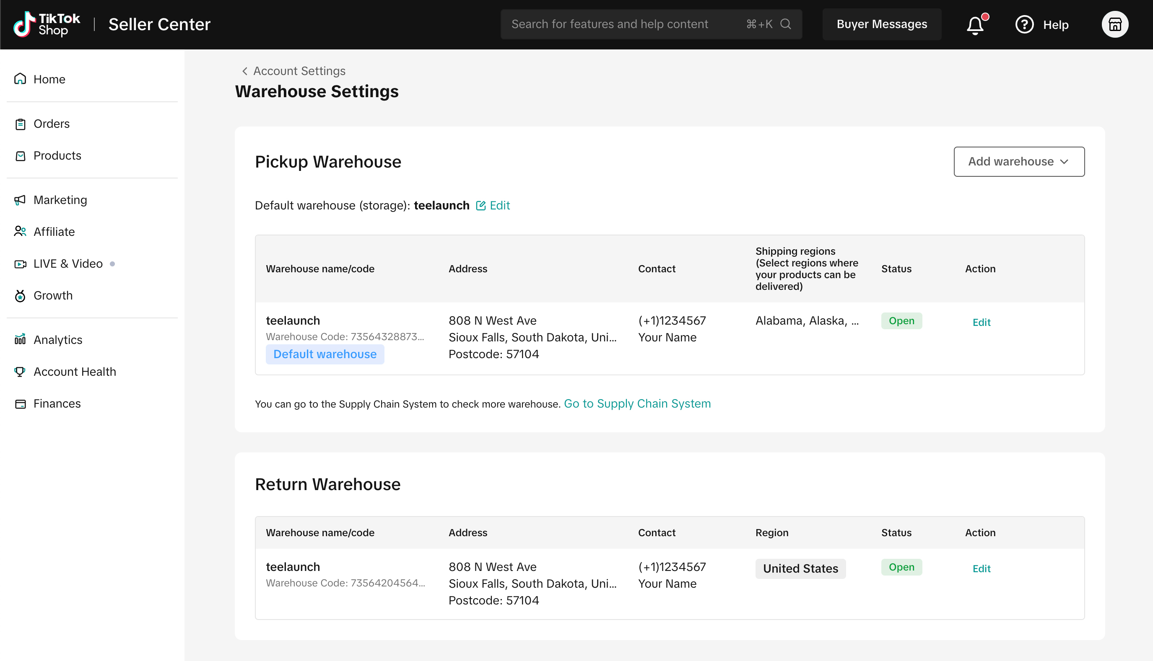The width and height of the screenshot is (1153, 661).
Task: Click return warehouse Open status badge
Action: [901, 567]
